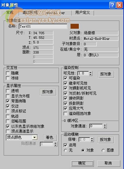
Task: Uncheck the 可渲染 checkbox
Action: [x=65, y=78]
